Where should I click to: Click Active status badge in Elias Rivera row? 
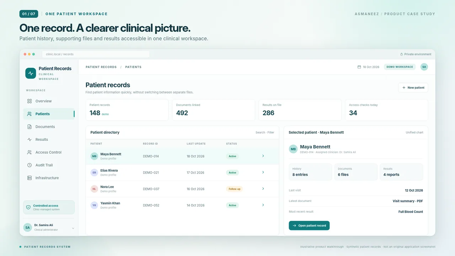click(232, 172)
